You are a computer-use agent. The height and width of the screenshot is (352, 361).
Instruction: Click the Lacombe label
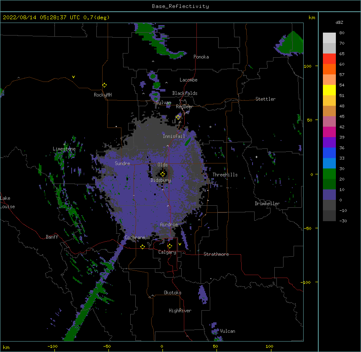click(188, 80)
